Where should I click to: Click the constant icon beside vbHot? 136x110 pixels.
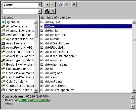pos(42,69)
